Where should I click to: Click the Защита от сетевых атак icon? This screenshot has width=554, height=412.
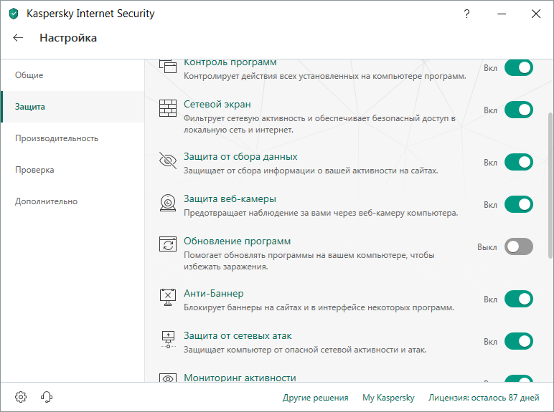coord(168,340)
